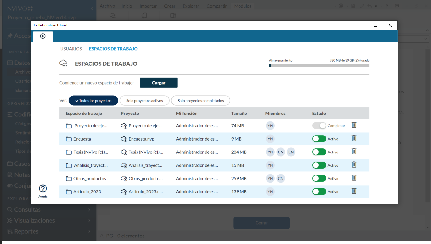Screen dimensions: 431x244
Task: Click the Espacio de trabajo column header
Action: point(84,113)
